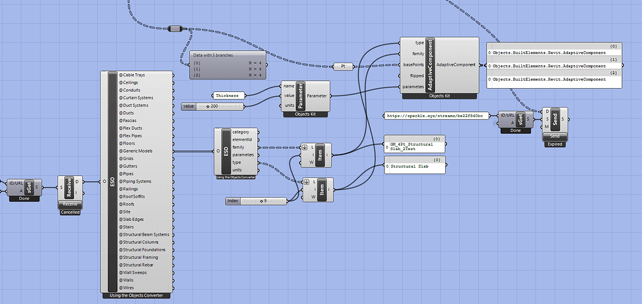Click the flipped input of AdaptiveComponent
The width and height of the screenshot is (642, 304).
coord(417,76)
